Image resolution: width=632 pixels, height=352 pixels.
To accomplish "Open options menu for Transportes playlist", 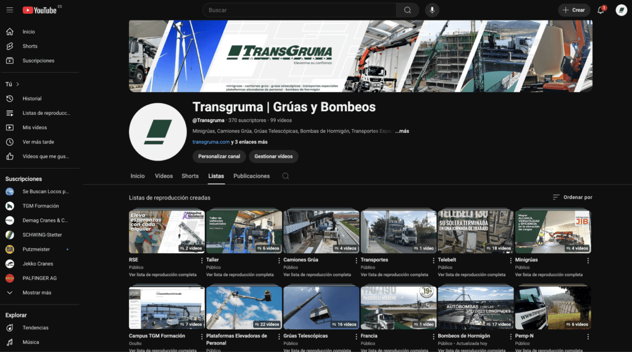I will [x=433, y=261].
